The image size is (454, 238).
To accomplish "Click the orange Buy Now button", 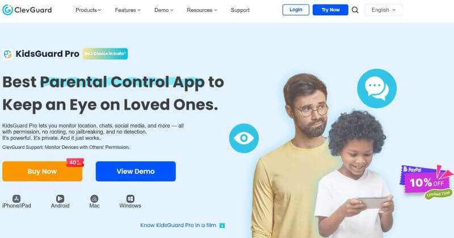I will click(x=42, y=172).
